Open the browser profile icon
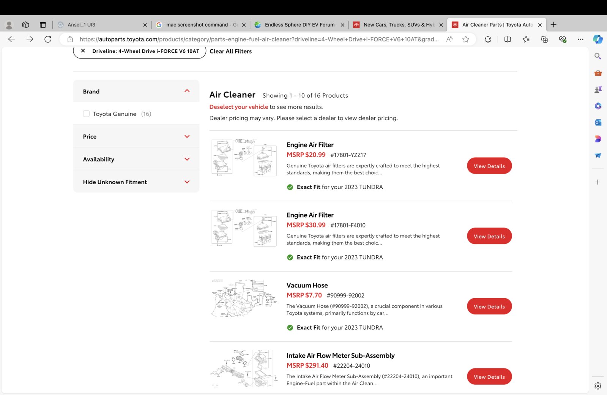Image resolution: width=607 pixels, height=395 pixels. 9,25
